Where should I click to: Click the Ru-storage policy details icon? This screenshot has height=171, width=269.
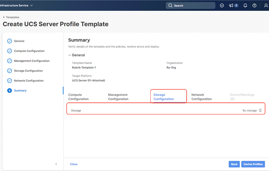[x=260, y=111]
